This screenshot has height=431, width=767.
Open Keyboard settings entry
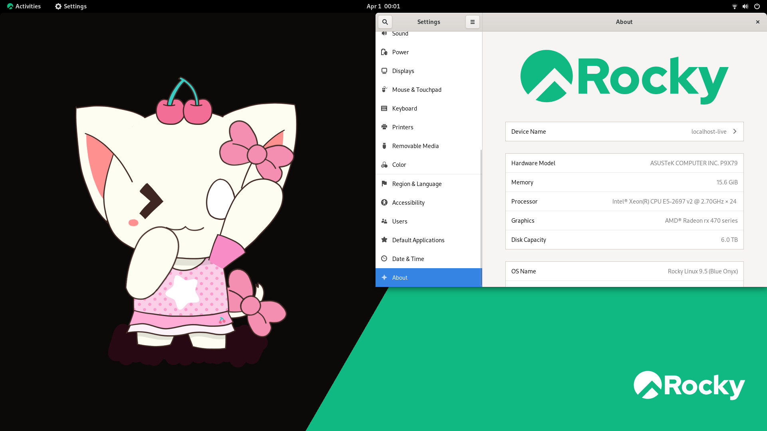tap(405, 109)
